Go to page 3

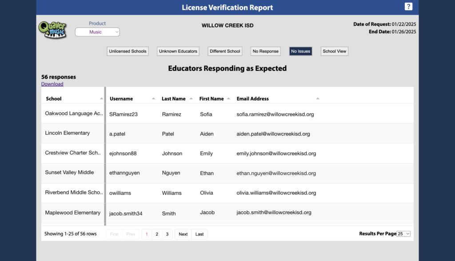coord(167,234)
